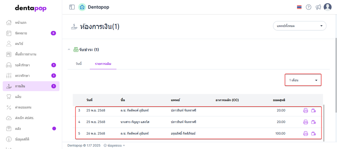Viewport: 337px width, 149px height.
Task: Toggle the sidebar panel icon
Action: click(72, 7)
